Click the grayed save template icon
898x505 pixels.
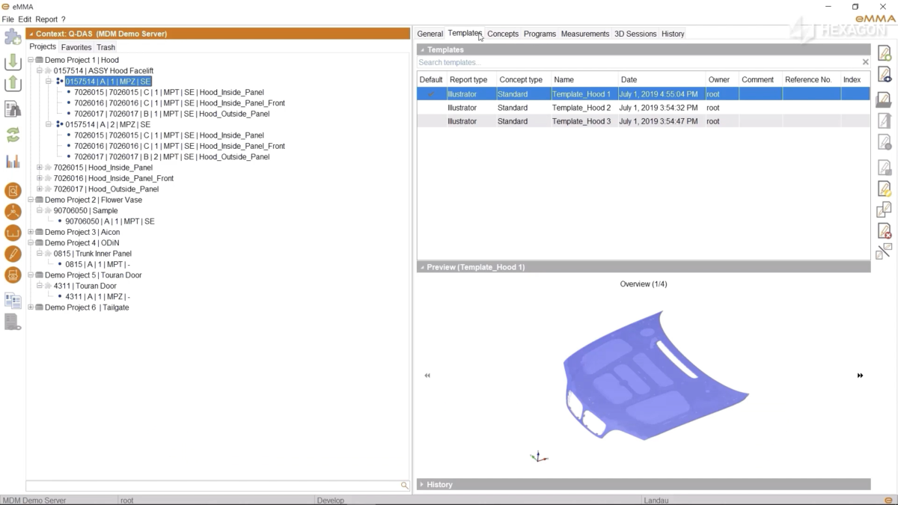coord(884,167)
